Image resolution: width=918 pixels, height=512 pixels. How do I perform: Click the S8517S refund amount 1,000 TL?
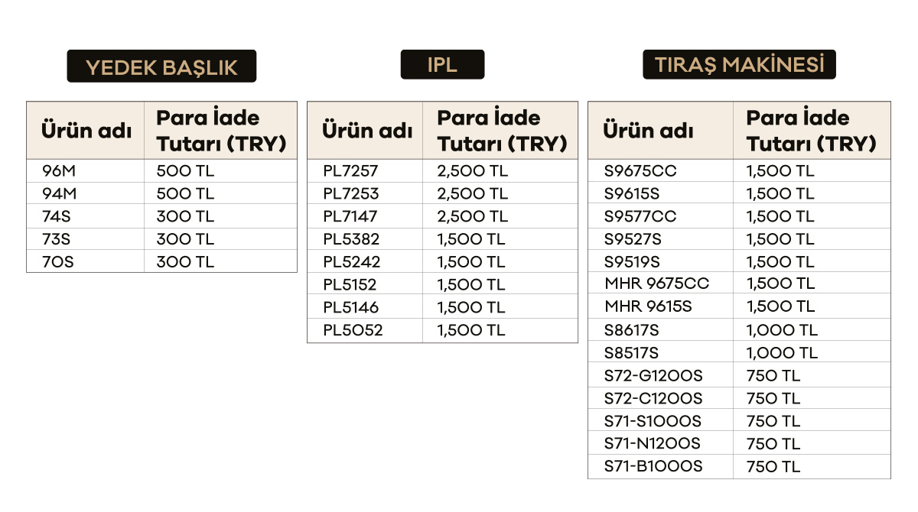click(x=782, y=353)
